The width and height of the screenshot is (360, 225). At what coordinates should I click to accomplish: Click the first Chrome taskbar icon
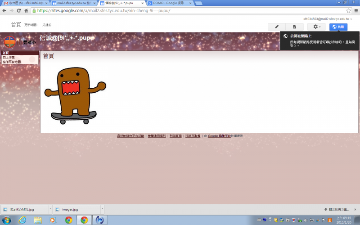point(68,220)
